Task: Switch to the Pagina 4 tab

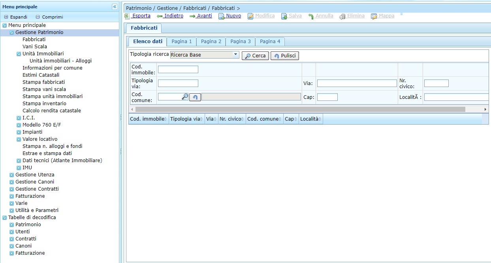Action: [x=270, y=42]
